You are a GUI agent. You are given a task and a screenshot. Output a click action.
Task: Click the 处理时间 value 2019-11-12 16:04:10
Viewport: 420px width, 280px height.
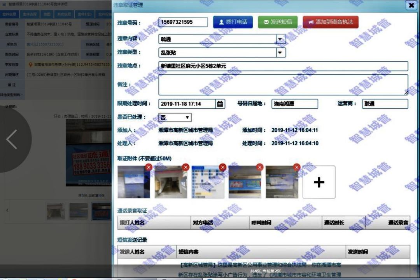pyautogui.click(x=295, y=143)
